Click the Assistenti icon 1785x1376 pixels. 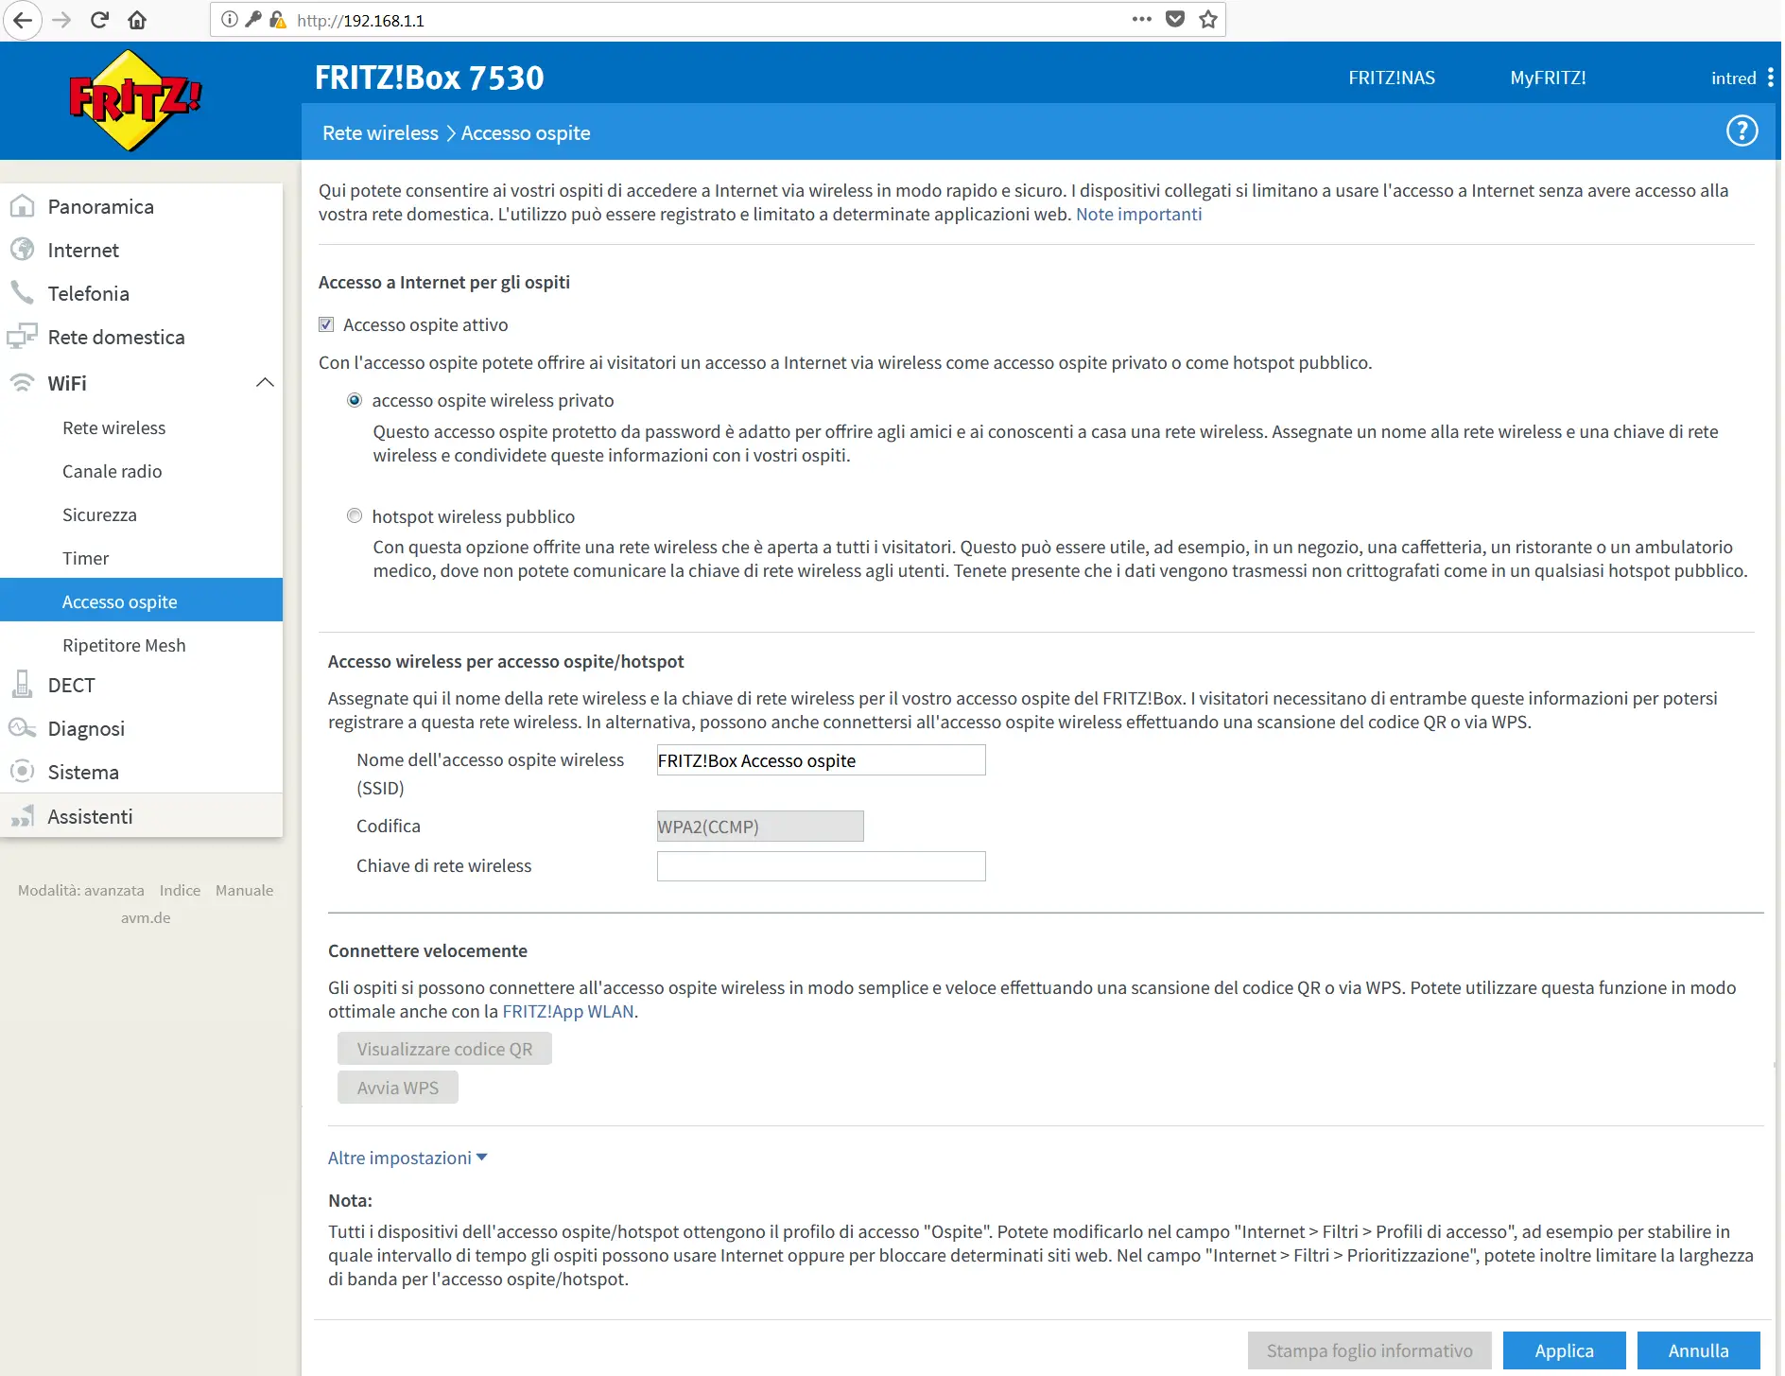[23, 816]
